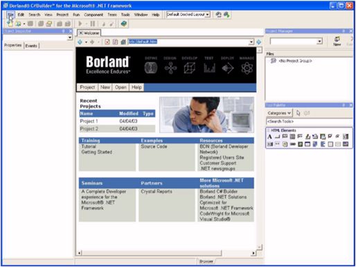Click the debug desktop icon beside layout
This screenshot has height=267, width=356.
pos(226,15)
